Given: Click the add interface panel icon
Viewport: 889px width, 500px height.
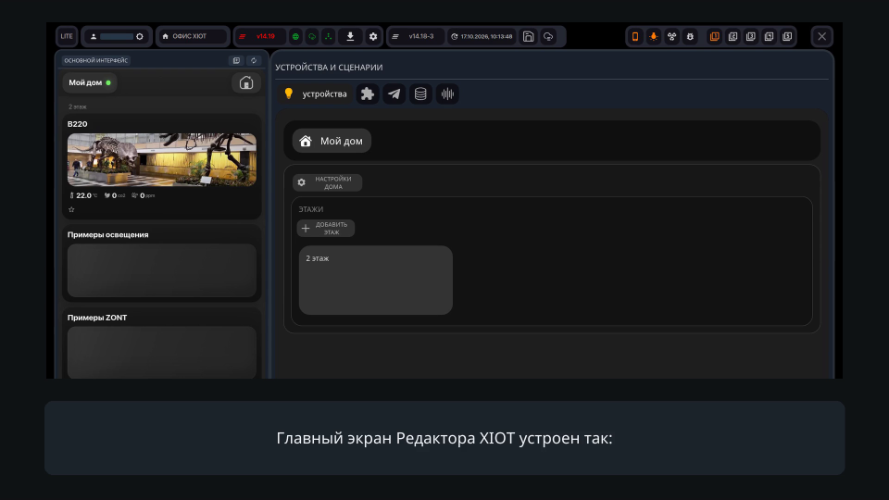Looking at the screenshot, I should click(236, 61).
